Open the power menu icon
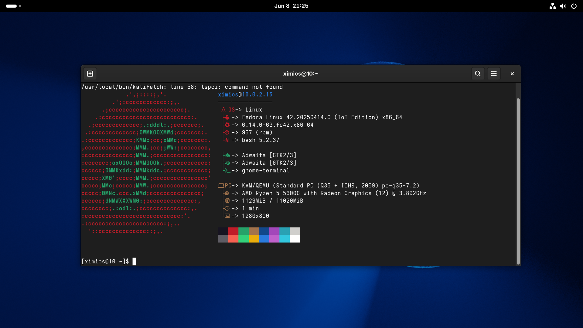 click(x=574, y=6)
